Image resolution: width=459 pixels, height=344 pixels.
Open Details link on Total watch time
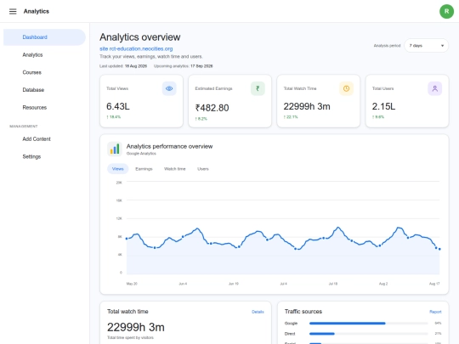[258, 312]
